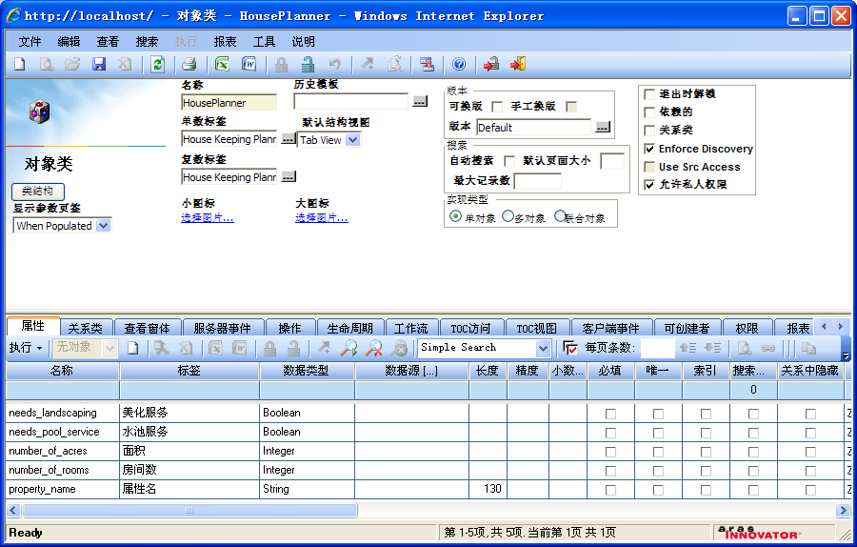
Task: Click the Print icon
Action: pos(189,65)
